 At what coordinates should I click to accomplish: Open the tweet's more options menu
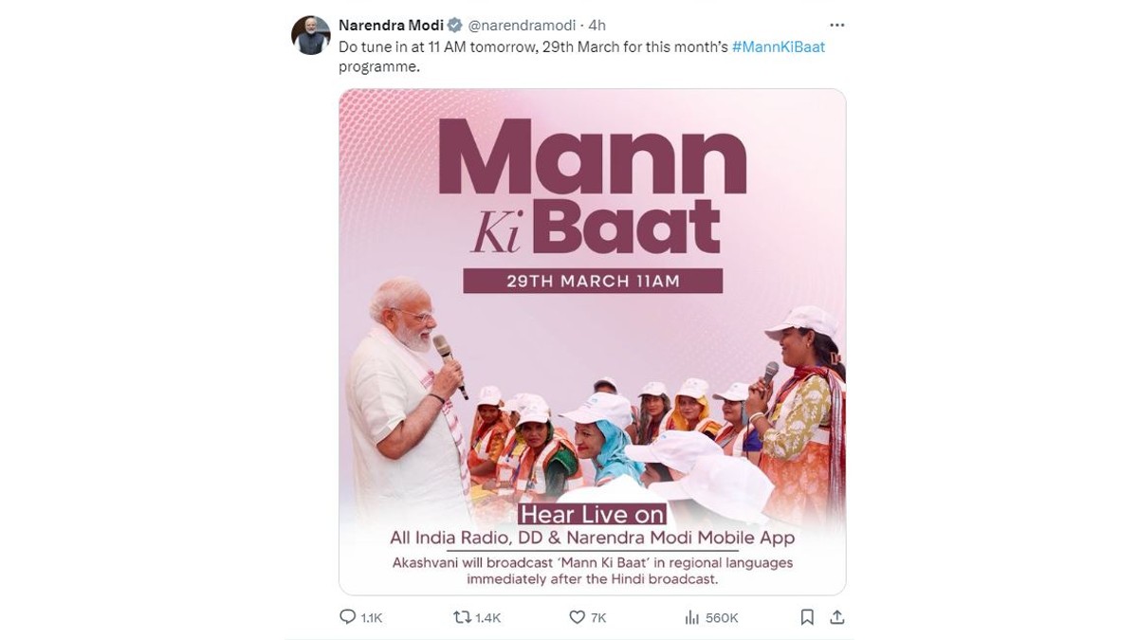coord(836,26)
